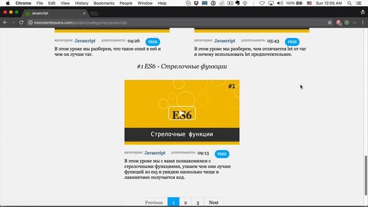Image resolution: width=368 pixels, height=207 pixels.
Task: Open the volume control in menu bar
Action: [x=280, y=3]
